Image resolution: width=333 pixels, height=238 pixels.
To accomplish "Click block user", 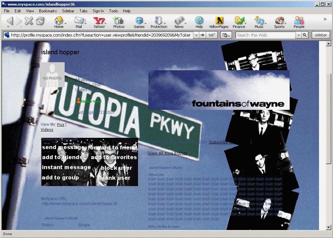I will click(116, 168).
